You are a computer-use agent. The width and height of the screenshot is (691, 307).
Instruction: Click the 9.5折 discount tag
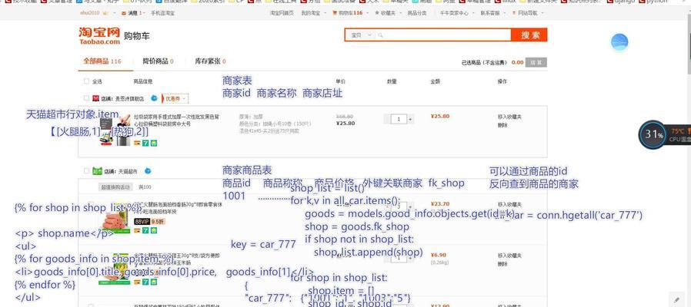[x=157, y=222]
